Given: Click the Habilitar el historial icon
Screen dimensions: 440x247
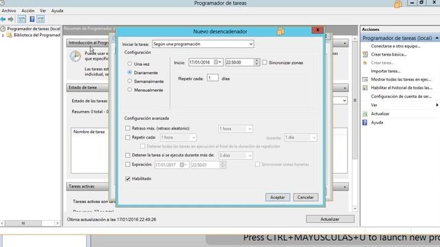Looking at the screenshot, I should click(365, 88).
